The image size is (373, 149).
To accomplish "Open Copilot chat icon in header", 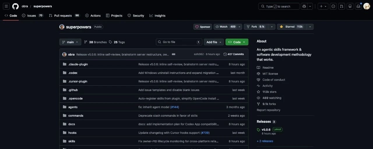I will (x=304, y=6).
